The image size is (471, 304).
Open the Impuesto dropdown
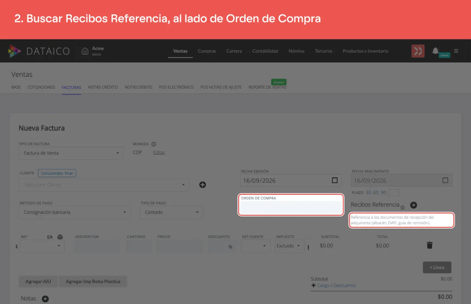[x=290, y=246]
